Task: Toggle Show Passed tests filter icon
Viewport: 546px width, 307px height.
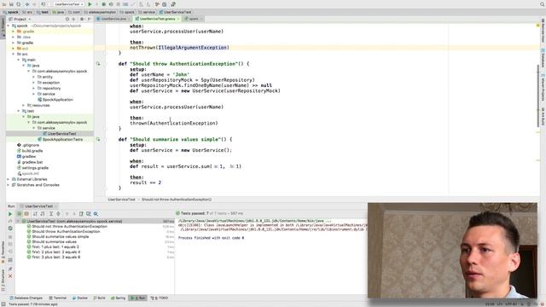Action: [x=20, y=214]
